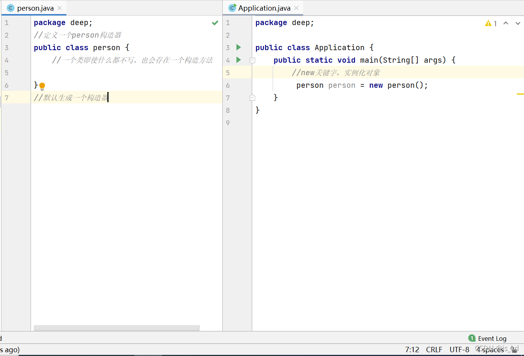Change the UTF-8 file encoding
The height and width of the screenshot is (356, 524).
click(459, 350)
